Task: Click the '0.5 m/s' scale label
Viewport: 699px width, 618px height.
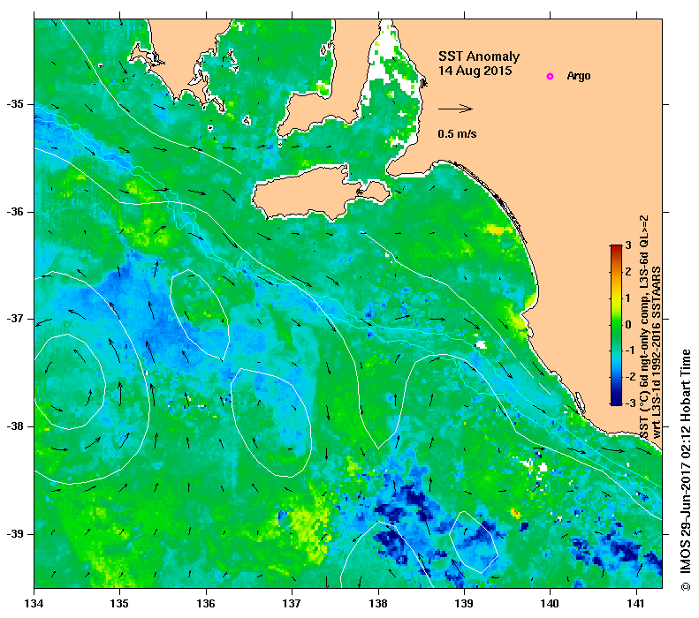Action: point(457,133)
